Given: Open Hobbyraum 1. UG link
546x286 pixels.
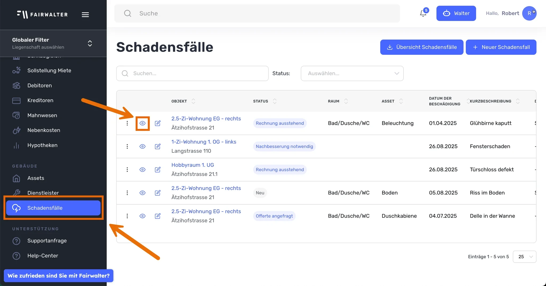Looking at the screenshot, I should tap(192, 165).
